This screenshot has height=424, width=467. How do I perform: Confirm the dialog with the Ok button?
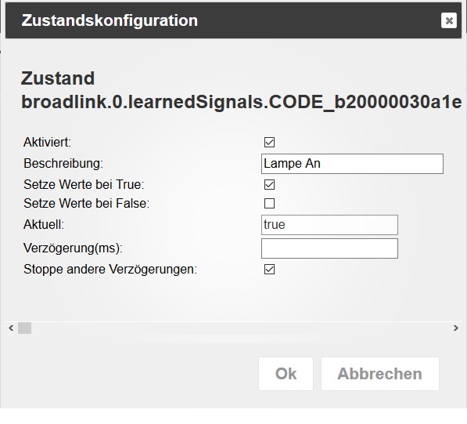286,374
